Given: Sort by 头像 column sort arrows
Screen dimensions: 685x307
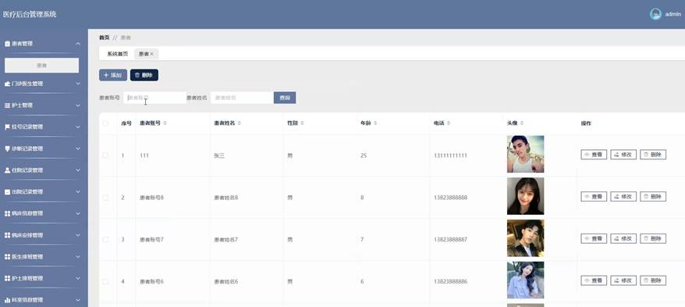Looking at the screenshot, I should pos(522,123).
